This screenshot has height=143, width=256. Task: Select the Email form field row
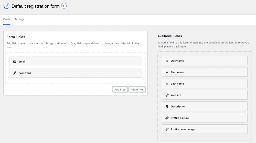[76, 61]
